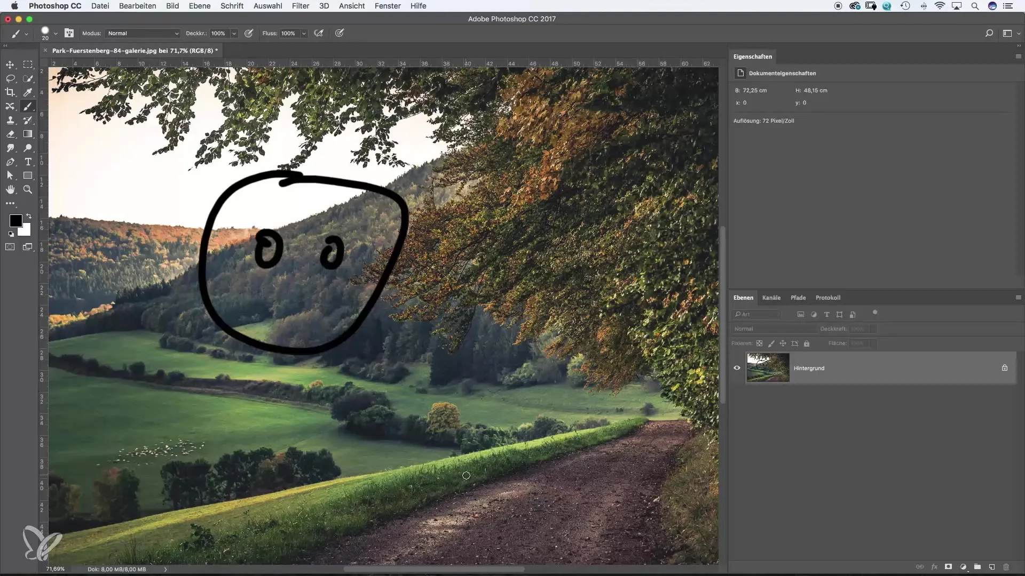
Task: Open the Fluss flow slider dropdown
Action: click(304, 33)
